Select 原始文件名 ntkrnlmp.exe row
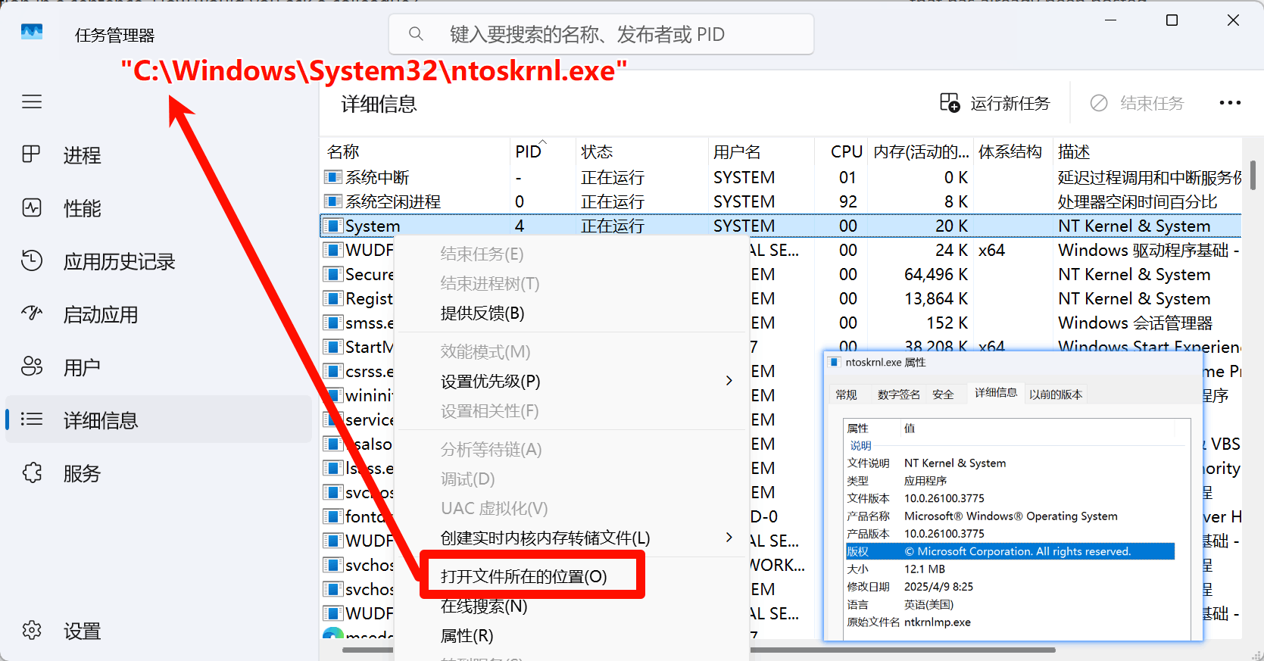 (1010, 622)
